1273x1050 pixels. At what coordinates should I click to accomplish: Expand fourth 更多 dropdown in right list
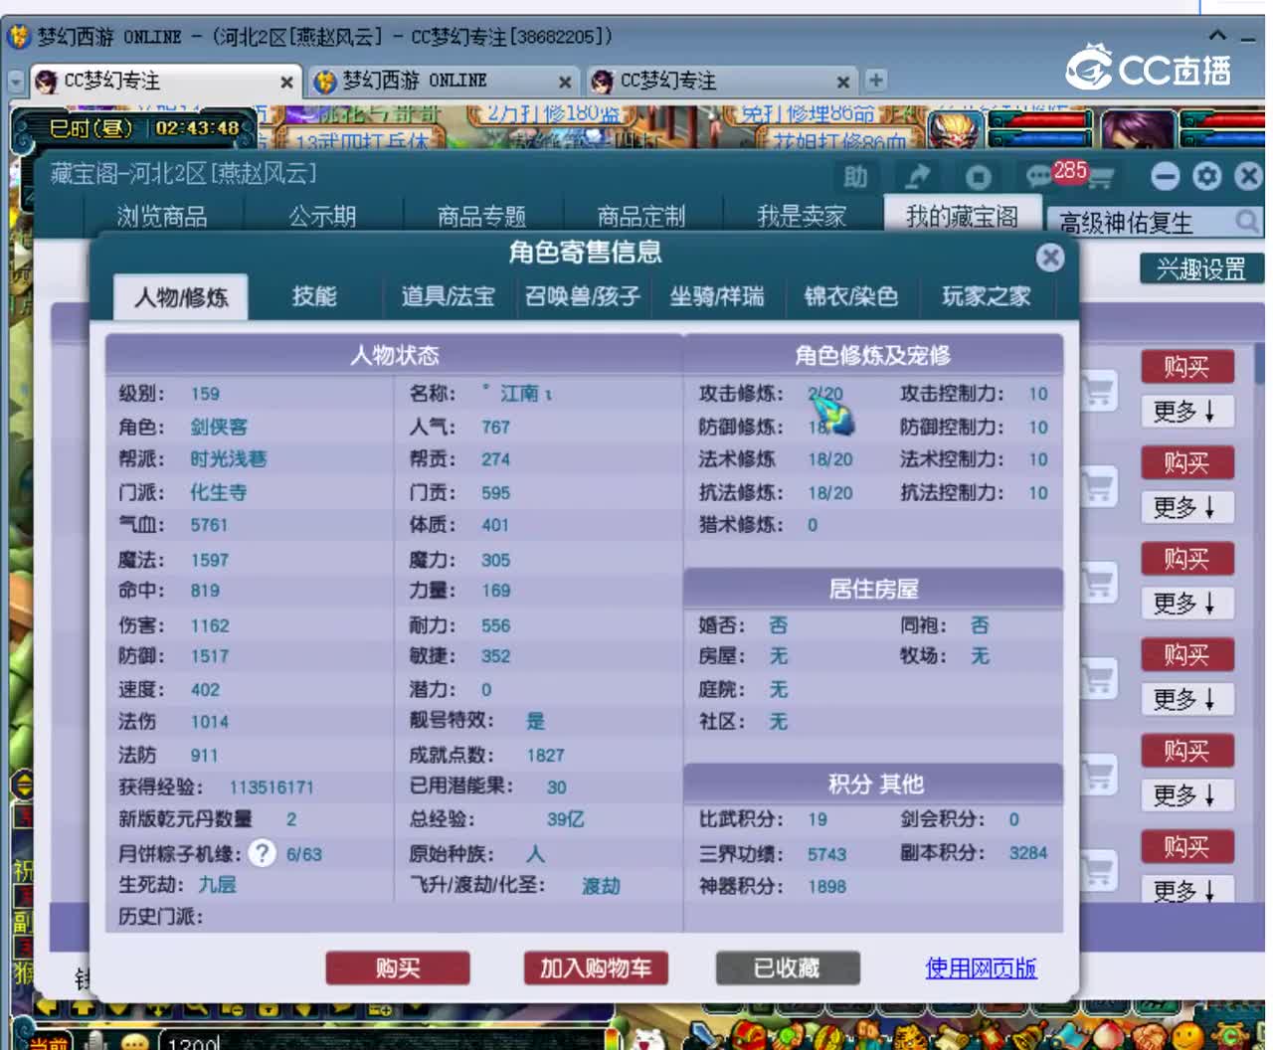(1187, 699)
